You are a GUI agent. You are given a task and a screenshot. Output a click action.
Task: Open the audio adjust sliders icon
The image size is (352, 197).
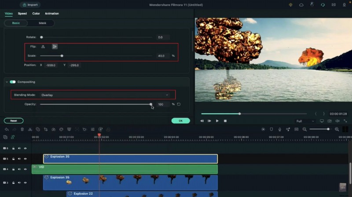(x=92, y=129)
